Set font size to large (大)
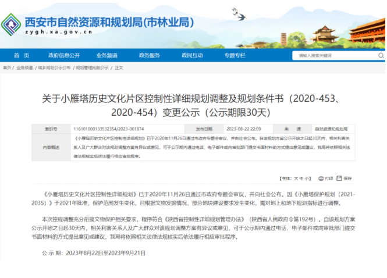Image resolution: width=387 pixels, height=278 pixels. click(x=295, y=177)
